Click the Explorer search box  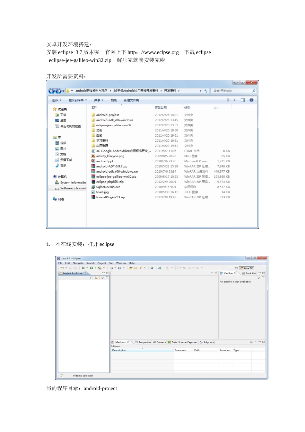(234, 91)
